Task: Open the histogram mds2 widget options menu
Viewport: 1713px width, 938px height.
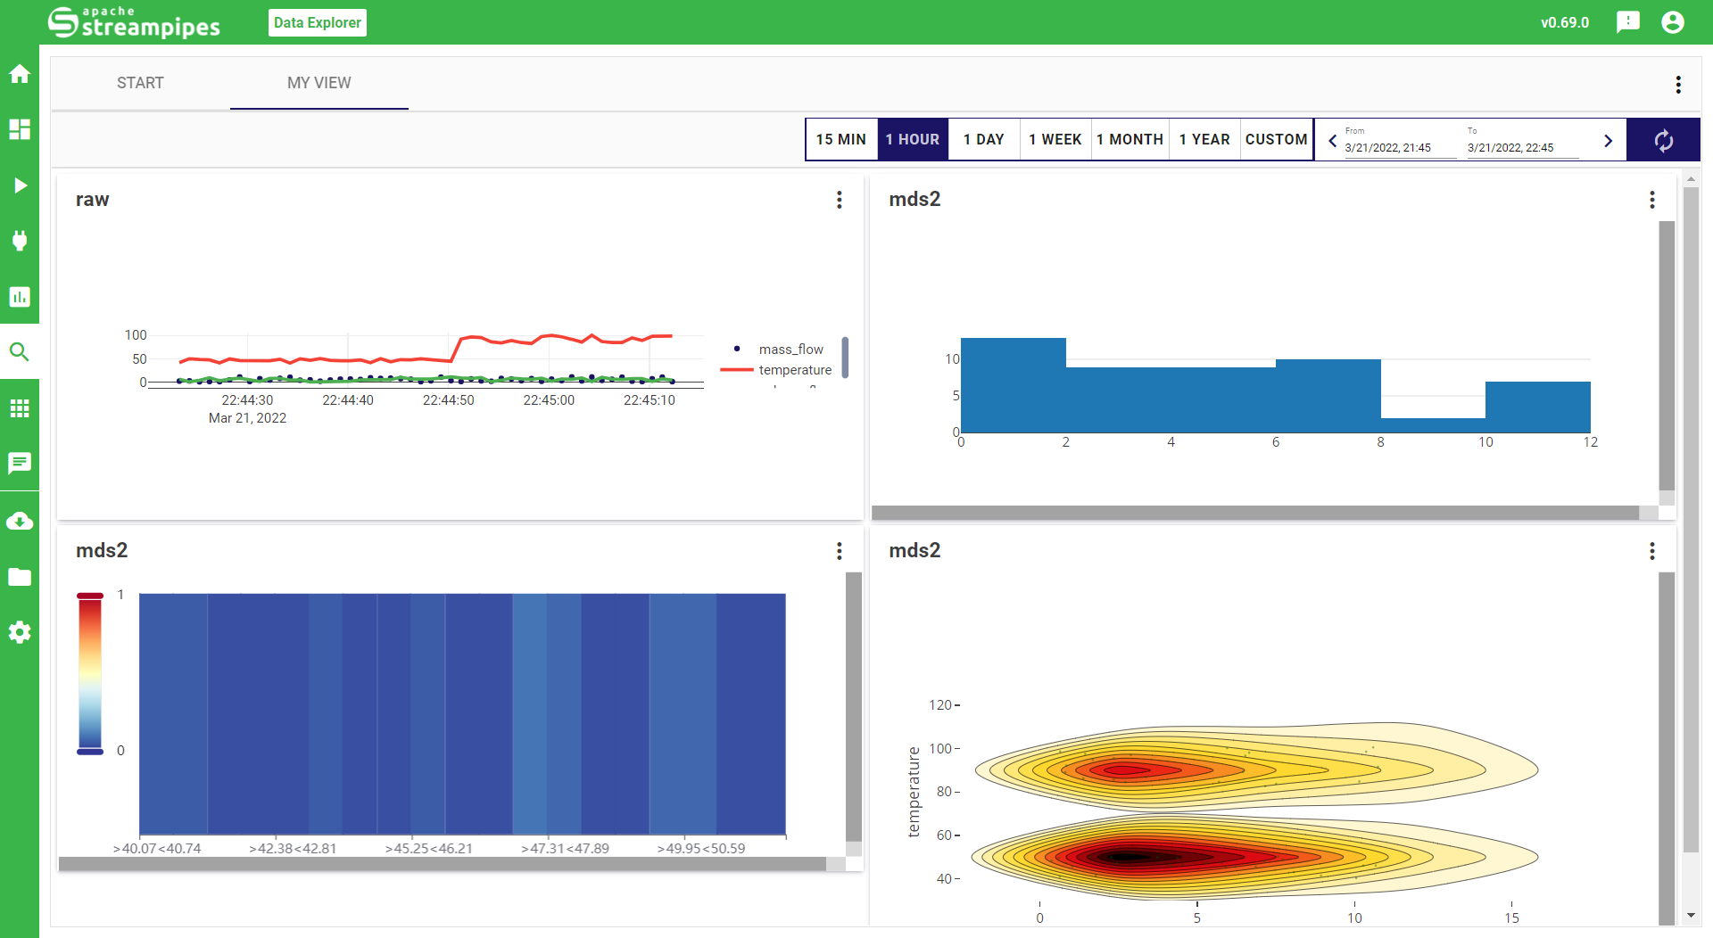Action: coord(1651,200)
